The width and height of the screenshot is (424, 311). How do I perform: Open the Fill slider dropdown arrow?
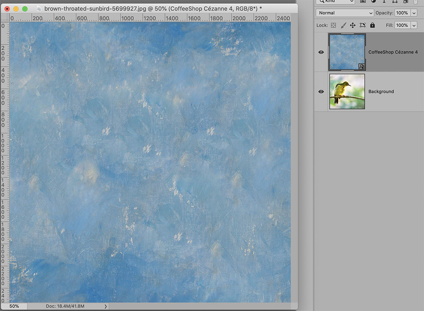tap(414, 25)
